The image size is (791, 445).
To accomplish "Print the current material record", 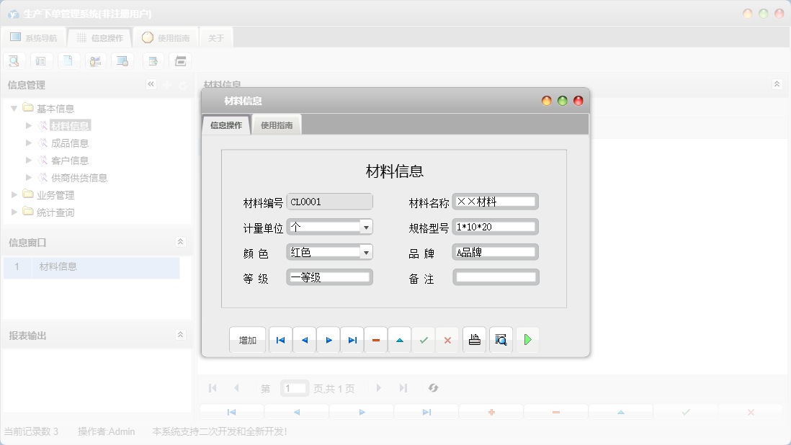I will tap(474, 339).
